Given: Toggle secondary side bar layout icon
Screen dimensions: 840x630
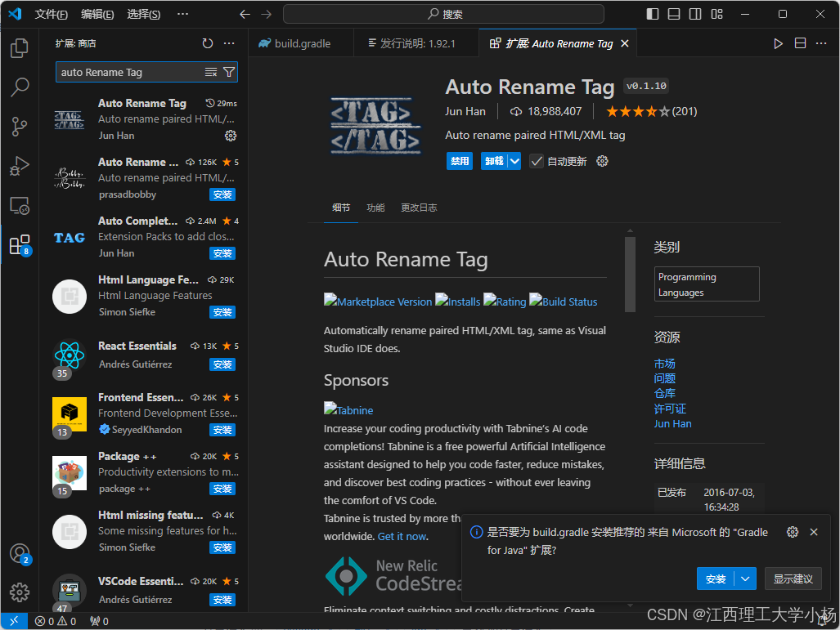Looking at the screenshot, I should [695, 14].
